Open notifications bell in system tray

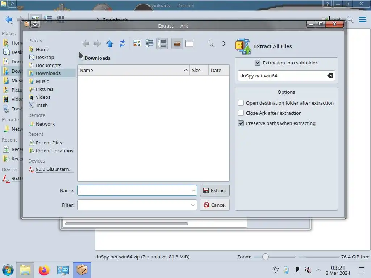coord(276,270)
